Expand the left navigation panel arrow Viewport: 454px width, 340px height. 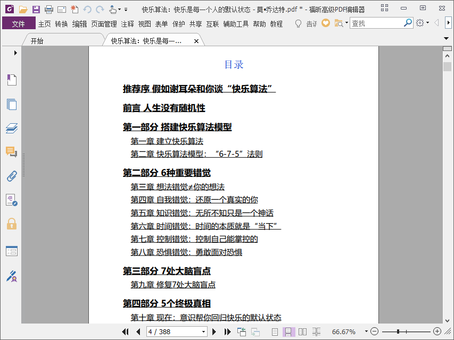[x=15, y=53]
